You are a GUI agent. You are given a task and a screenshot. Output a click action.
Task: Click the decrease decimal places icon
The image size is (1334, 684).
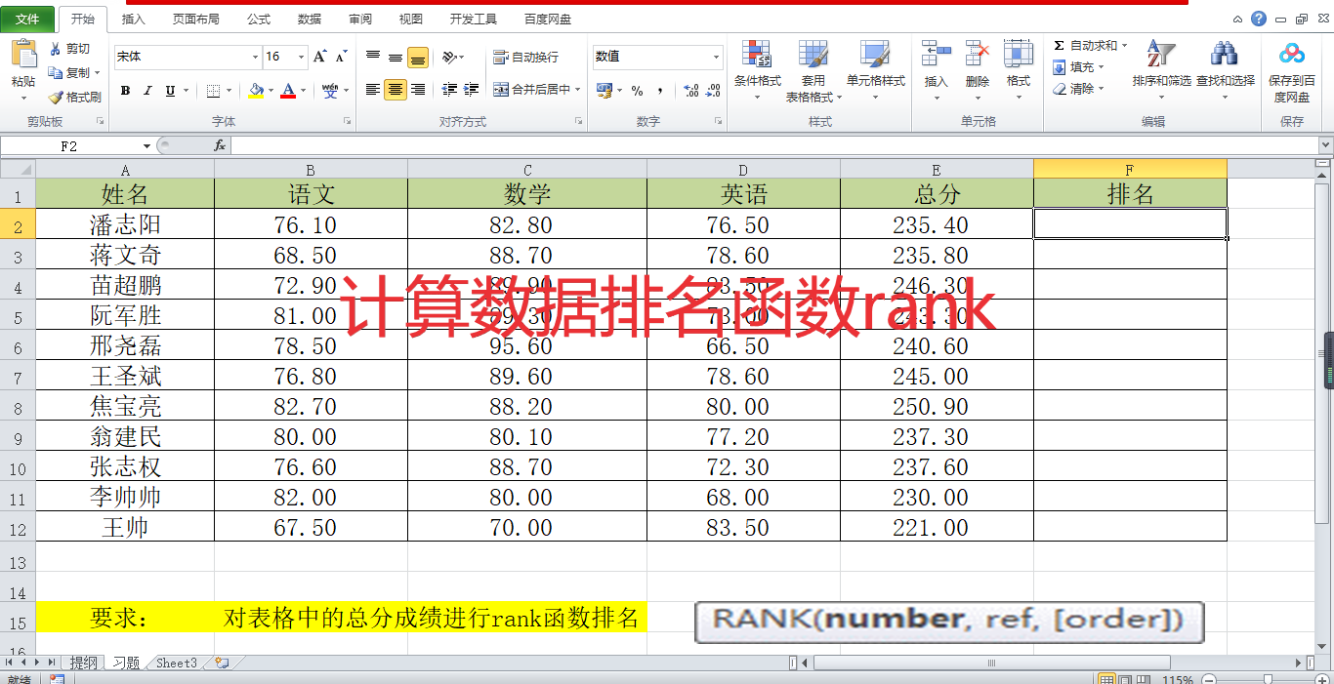715,91
